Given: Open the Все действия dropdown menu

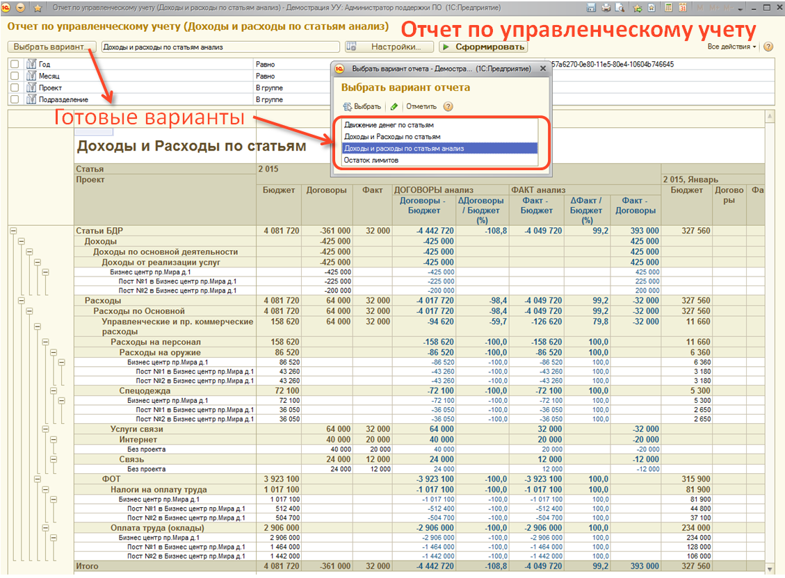Looking at the screenshot, I should [x=732, y=47].
